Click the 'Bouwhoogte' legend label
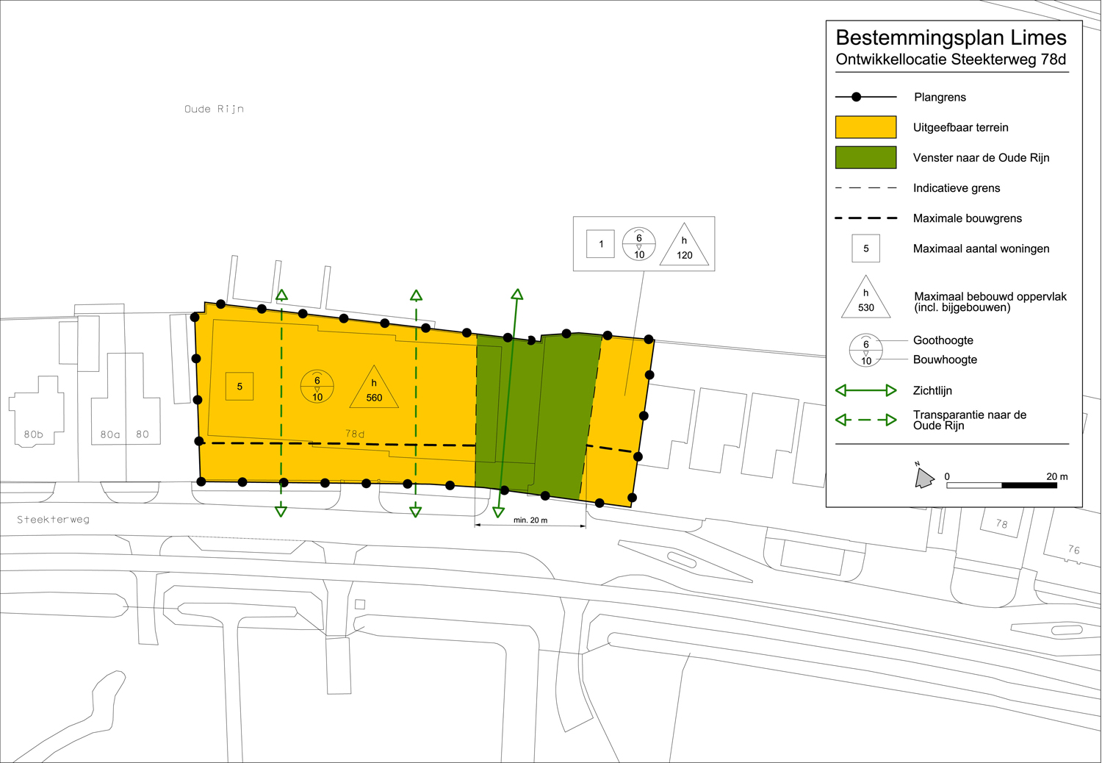This screenshot has height=763, width=1102. tap(945, 359)
